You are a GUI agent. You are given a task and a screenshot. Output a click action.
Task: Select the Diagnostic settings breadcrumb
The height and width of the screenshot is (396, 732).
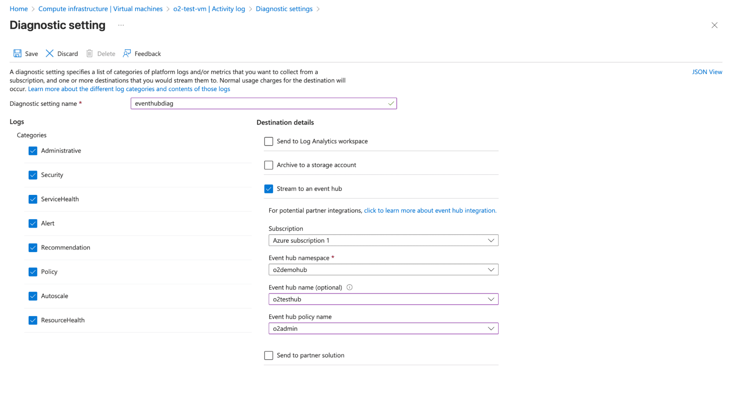click(x=284, y=8)
